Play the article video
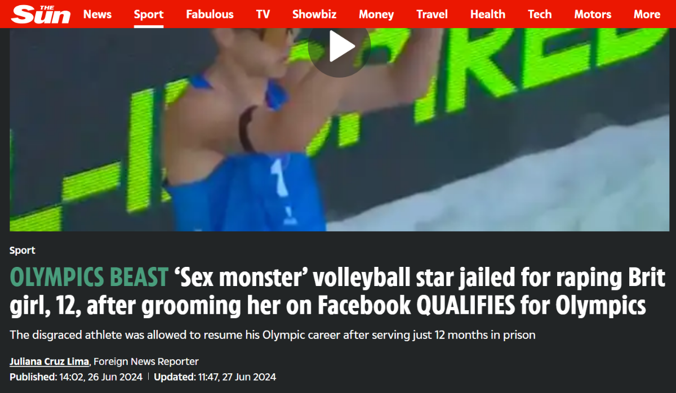 point(339,46)
